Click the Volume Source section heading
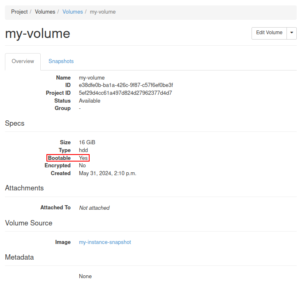This screenshot has height=286, width=298. coord(29,223)
